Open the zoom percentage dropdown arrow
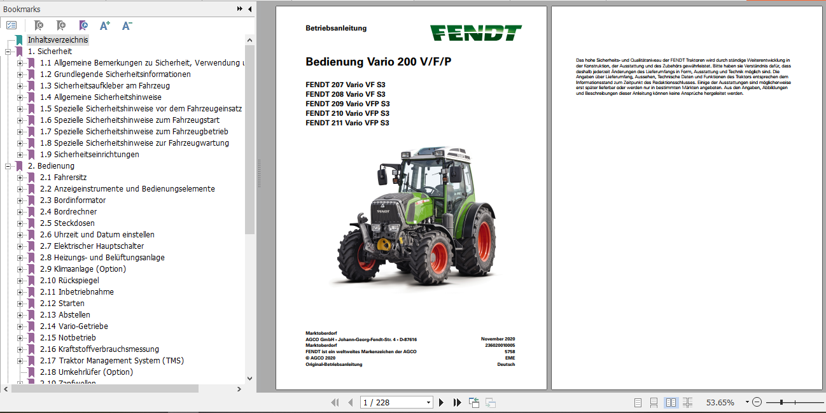This screenshot has height=413, width=826. pyautogui.click(x=746, y=403)
